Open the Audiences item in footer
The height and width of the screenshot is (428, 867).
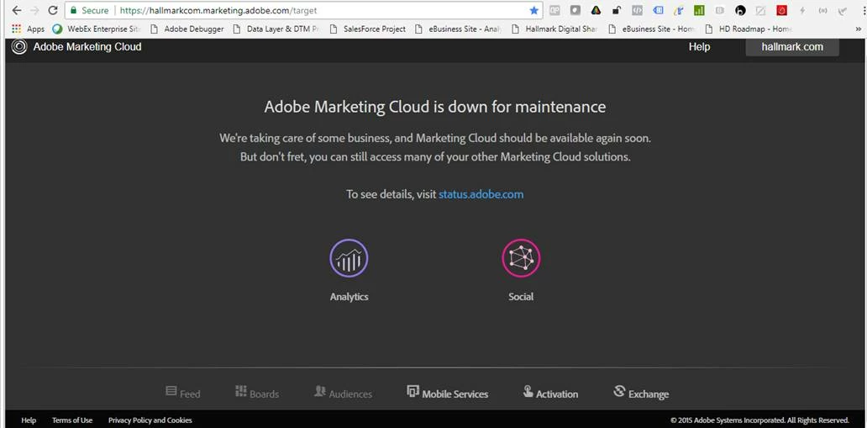point(343,393)
